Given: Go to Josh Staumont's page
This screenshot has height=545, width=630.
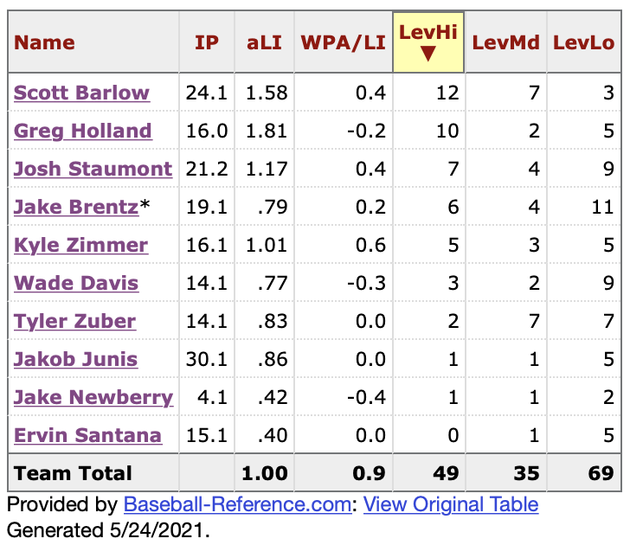Looking at the screenshot, I should pyautogui.click(x=93, y=170).
